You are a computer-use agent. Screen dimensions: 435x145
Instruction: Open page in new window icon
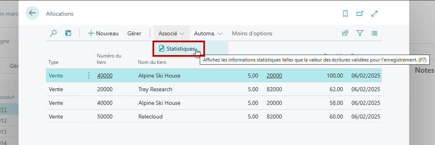tap(360, 14)
